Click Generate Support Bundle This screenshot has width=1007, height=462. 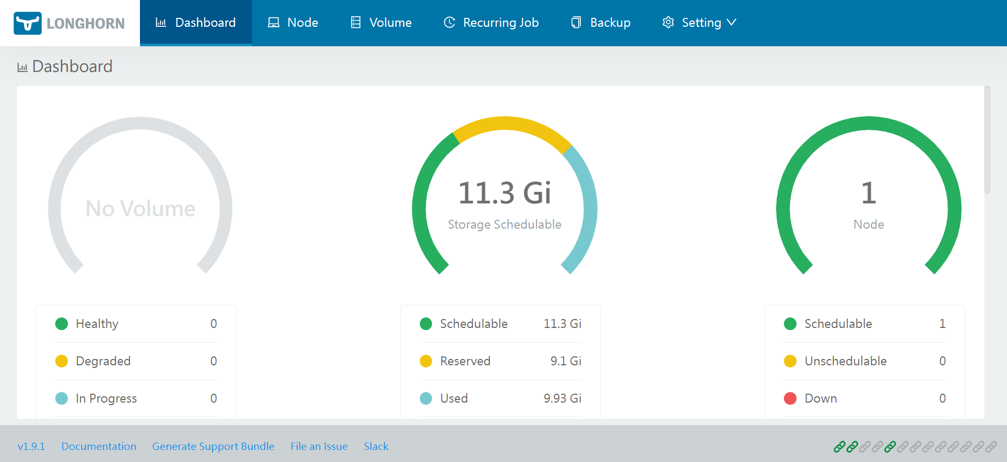coord(213,446)
